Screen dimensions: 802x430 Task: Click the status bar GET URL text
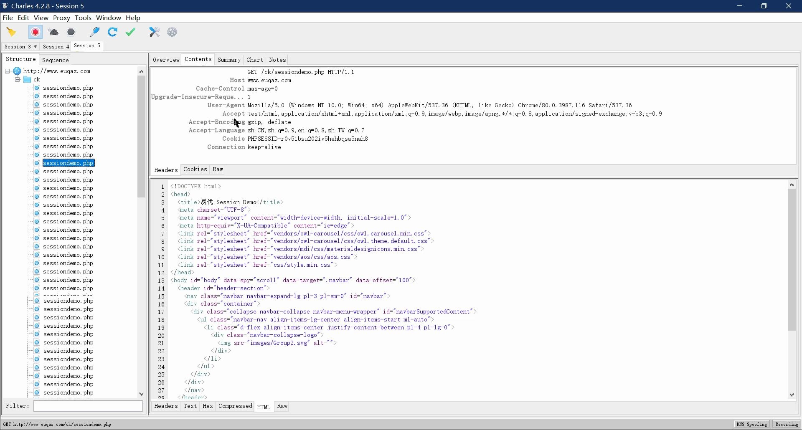point(57,424)
